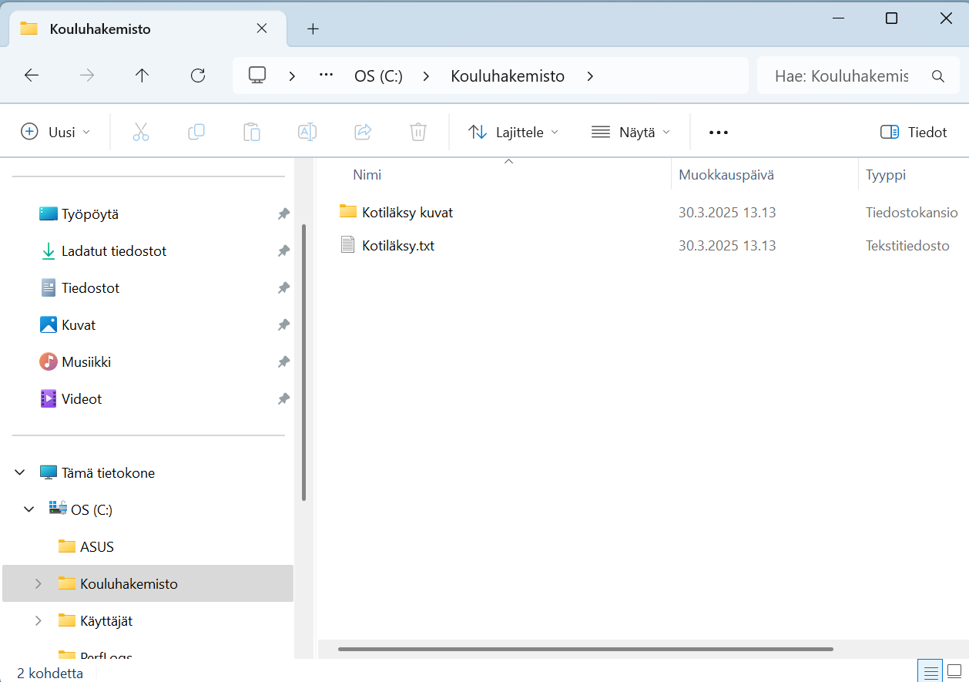This screenshot has height=682, width=969.
Task: Navigate to OS (C:) in breadcrumb
Action: (378, 76)
